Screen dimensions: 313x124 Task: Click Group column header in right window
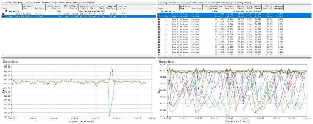pyautogui.click(x=168, y=7)
